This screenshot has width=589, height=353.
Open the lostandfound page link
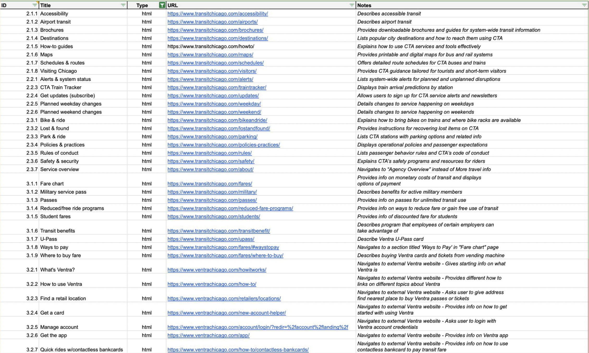point(219,128)
